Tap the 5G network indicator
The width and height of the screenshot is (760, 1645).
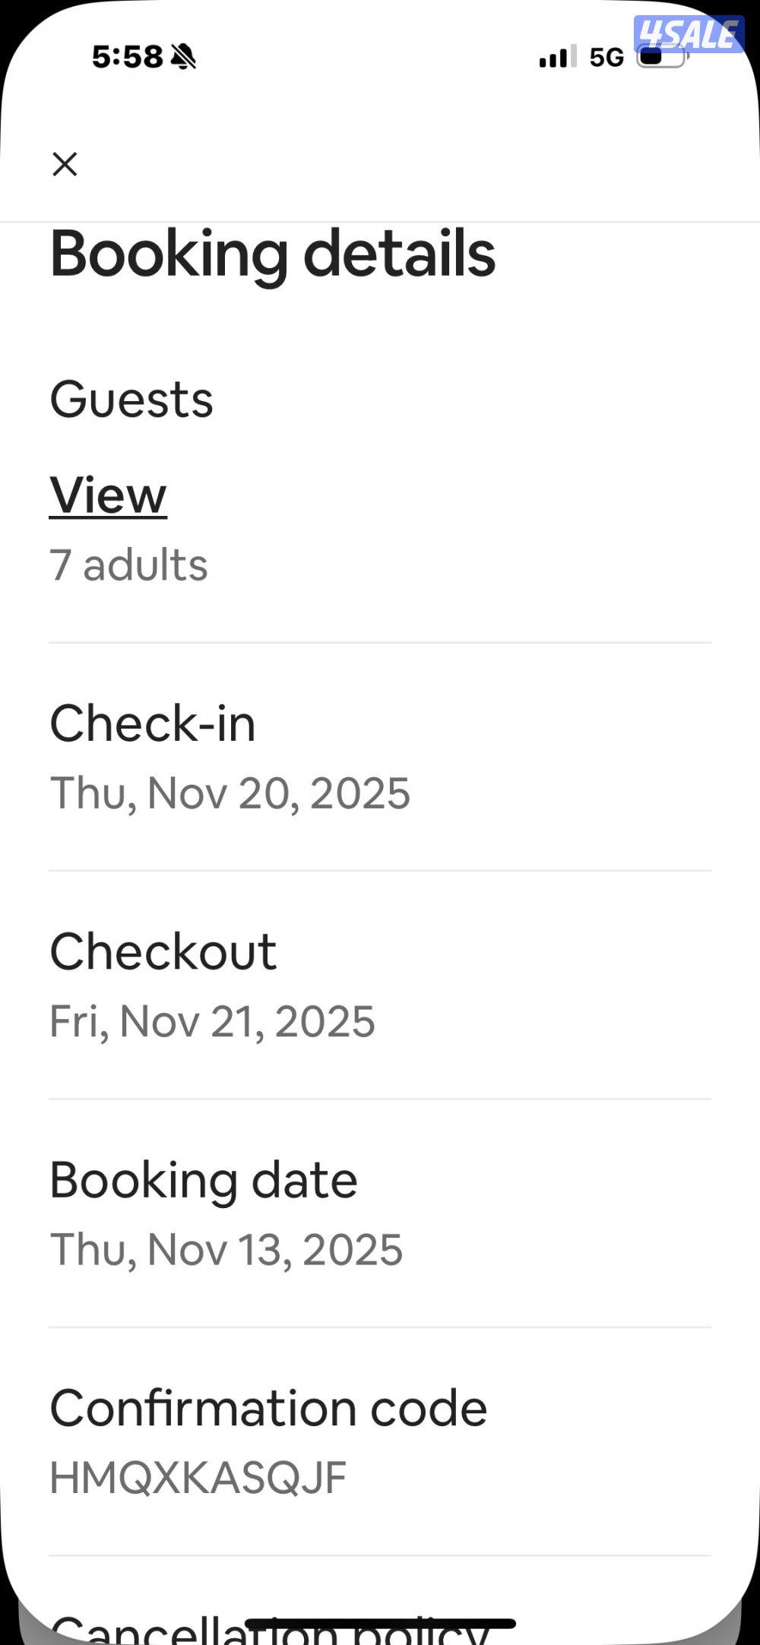(x=606, y=57)
